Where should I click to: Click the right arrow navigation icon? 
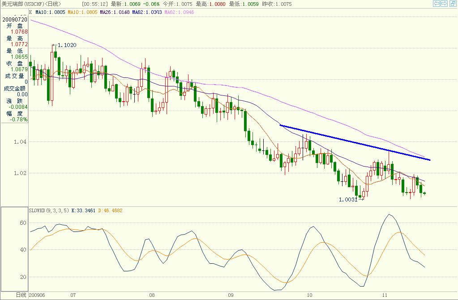[x=444, y=4]
